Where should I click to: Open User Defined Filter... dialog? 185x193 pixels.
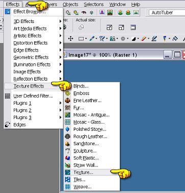coord(33,96)
